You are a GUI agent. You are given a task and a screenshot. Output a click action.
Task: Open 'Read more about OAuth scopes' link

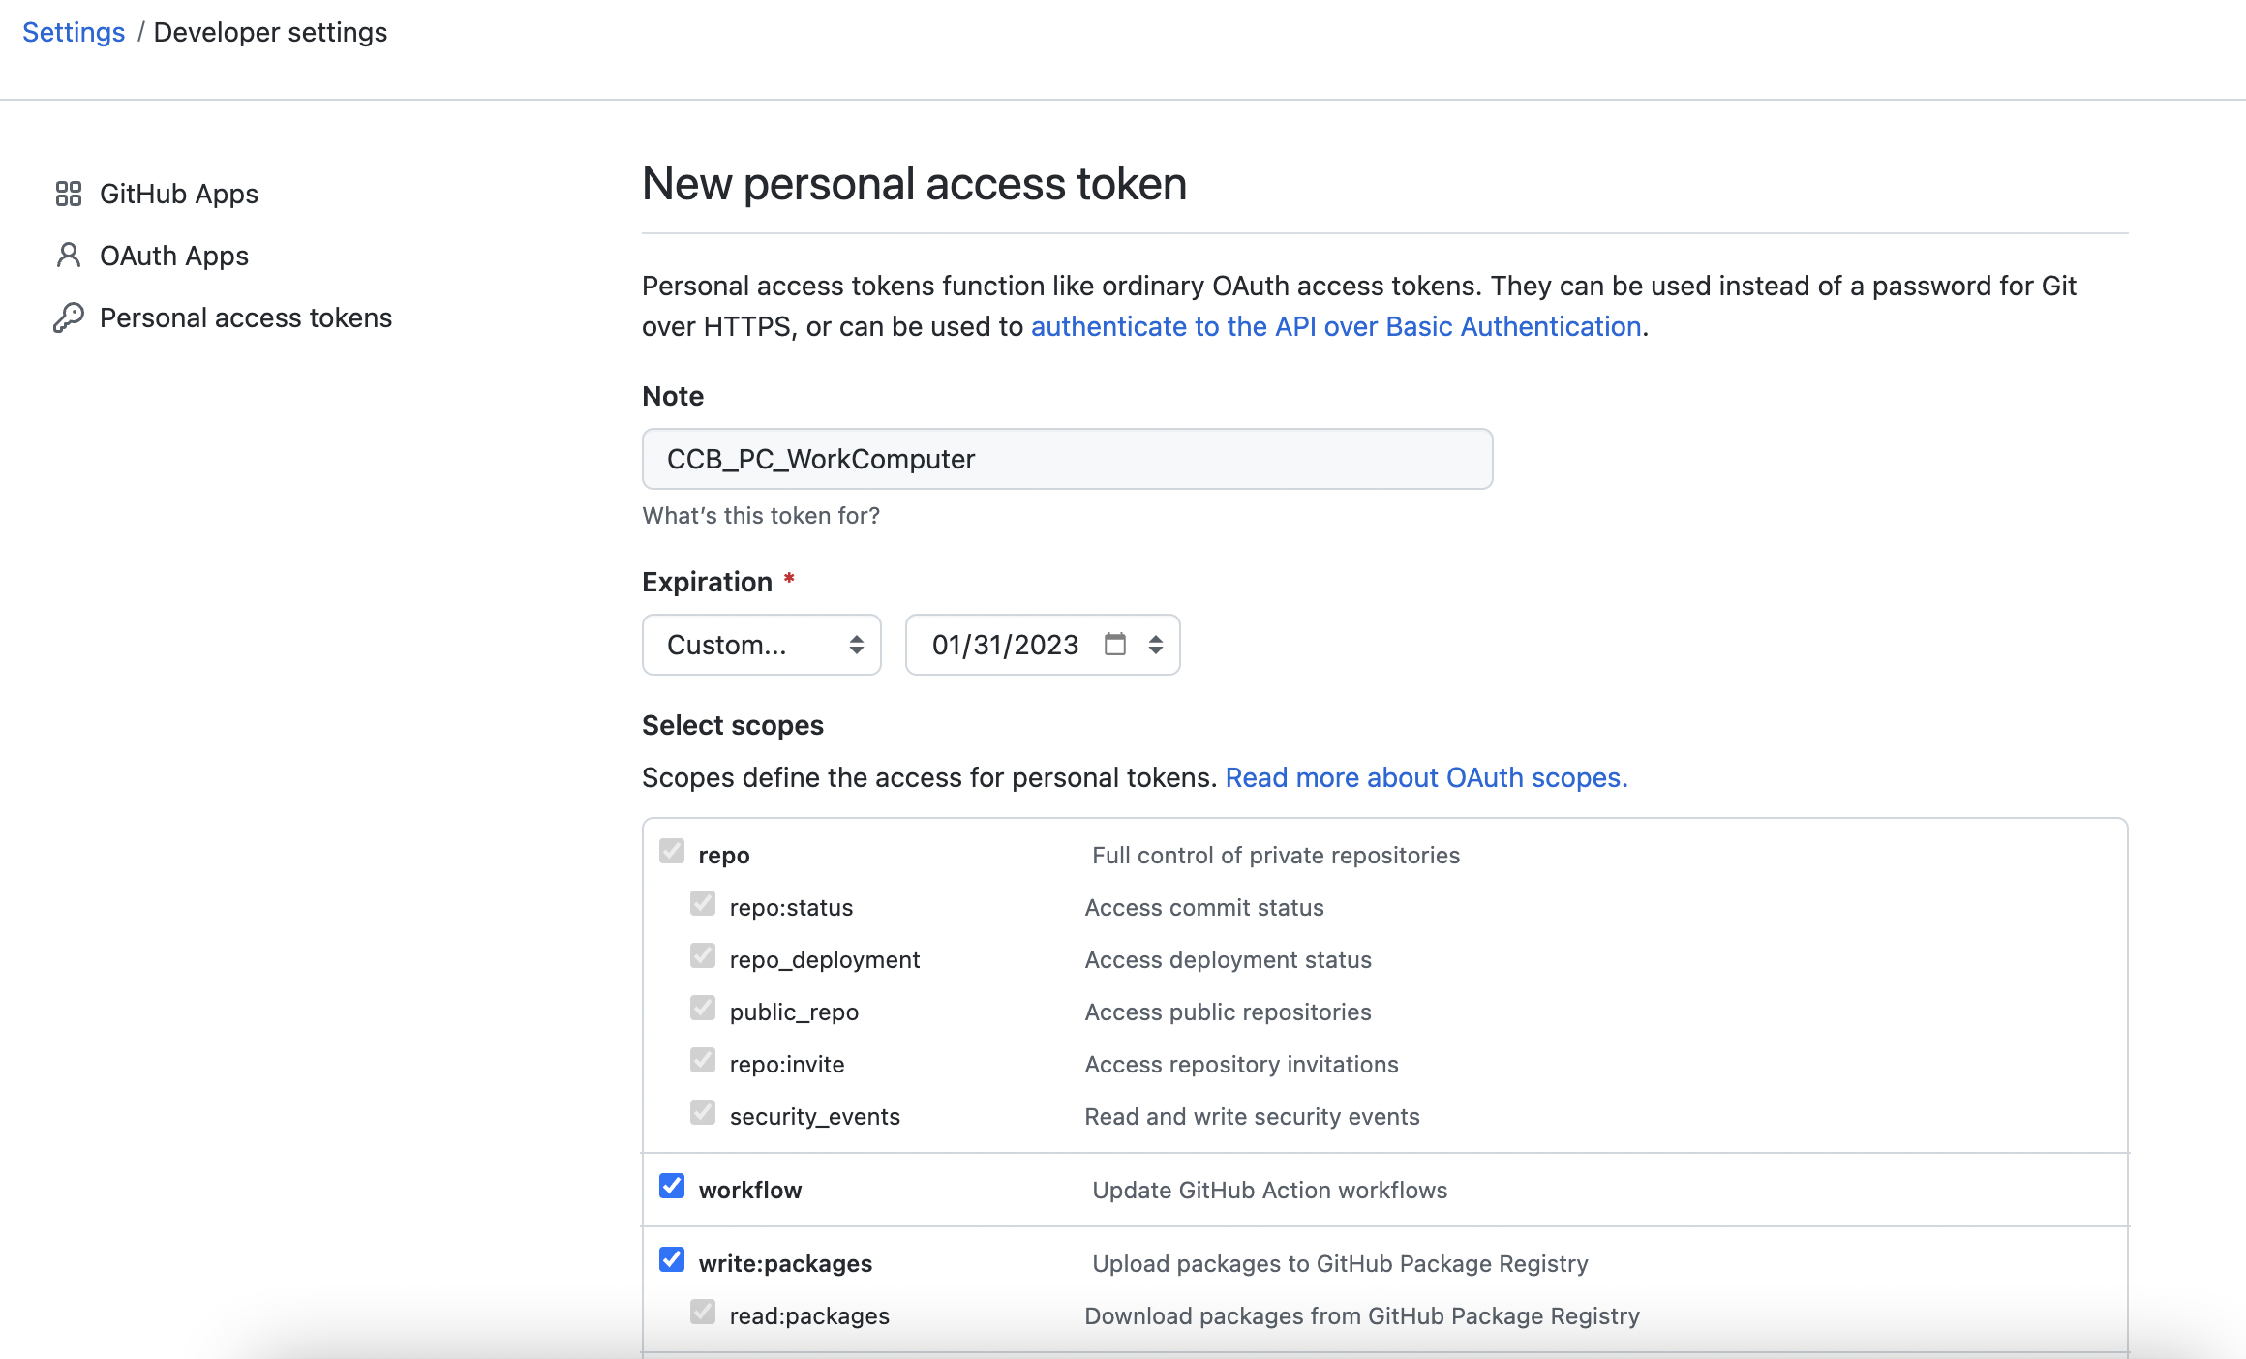click(x=1426, y=777)
